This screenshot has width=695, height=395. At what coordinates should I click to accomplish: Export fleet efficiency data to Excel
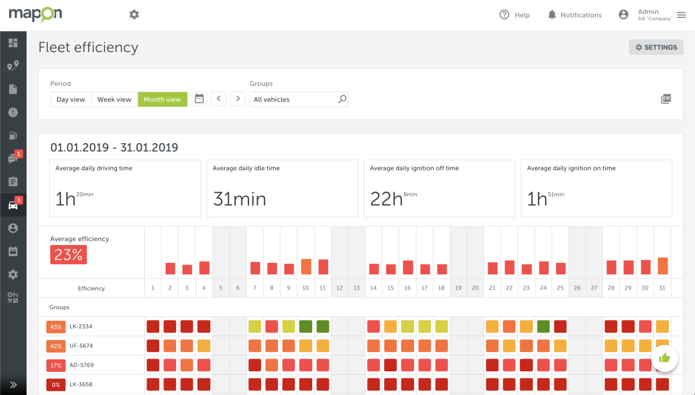click(665, 98)
